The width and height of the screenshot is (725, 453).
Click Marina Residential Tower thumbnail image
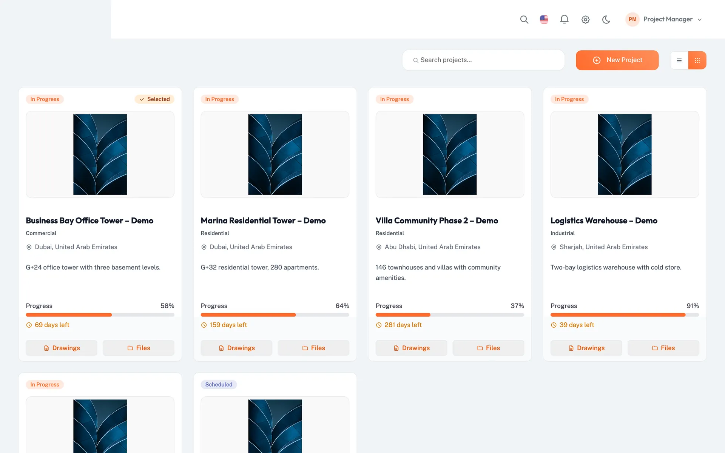275,154
